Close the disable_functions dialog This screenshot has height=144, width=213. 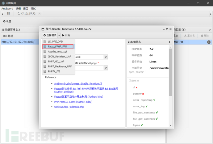click(x=170, y=29)
